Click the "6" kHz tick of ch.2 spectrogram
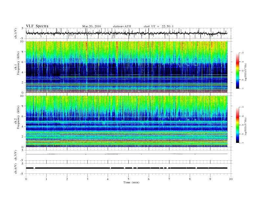The image size is (260, 201). coord(23,116)
